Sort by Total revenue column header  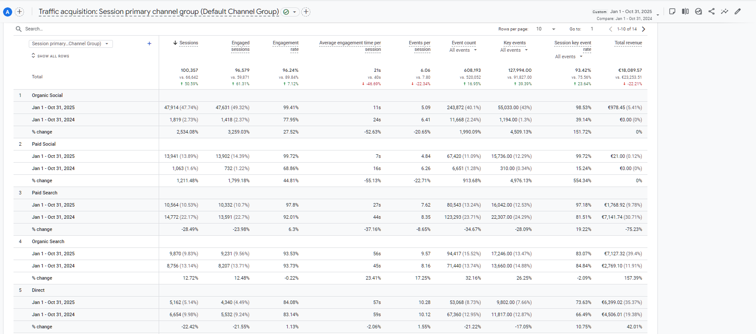point(628,43)
